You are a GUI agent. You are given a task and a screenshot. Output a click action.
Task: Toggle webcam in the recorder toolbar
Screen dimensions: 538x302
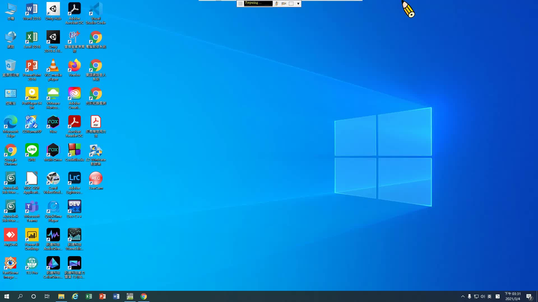click(x=284, y=4)
